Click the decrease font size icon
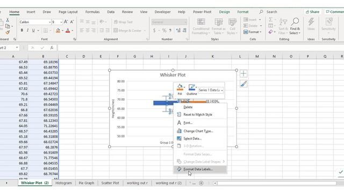Image resolution: width=344 pixels, height=194 pixels. pos(71,22)
